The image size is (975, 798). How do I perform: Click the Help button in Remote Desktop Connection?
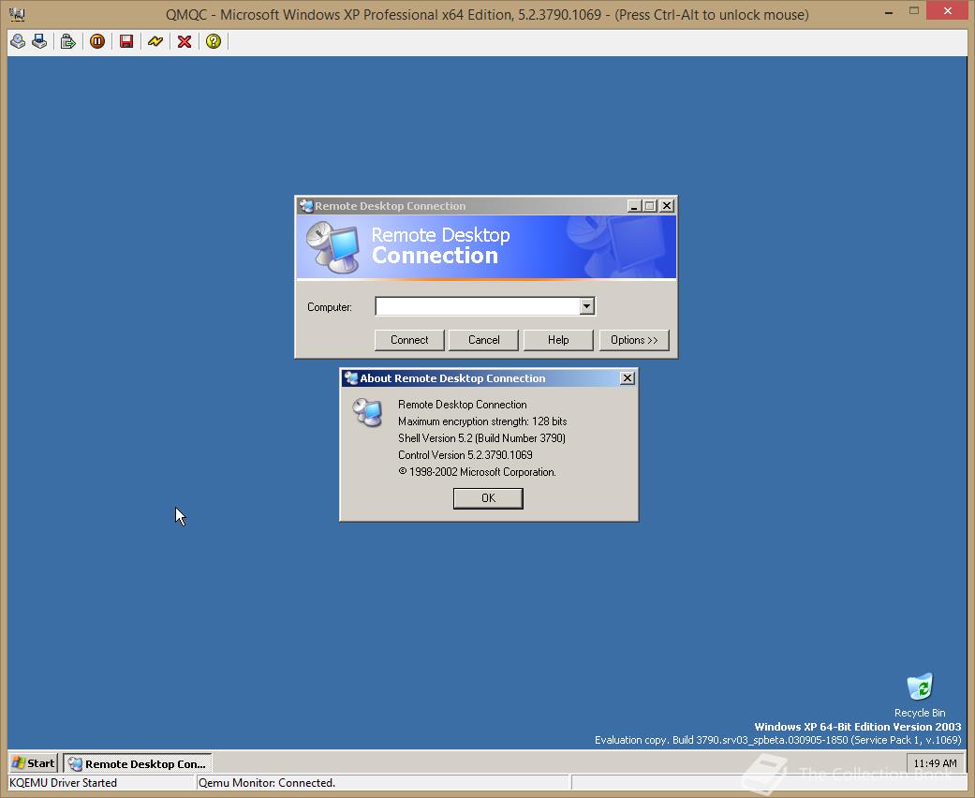[558, 340]
